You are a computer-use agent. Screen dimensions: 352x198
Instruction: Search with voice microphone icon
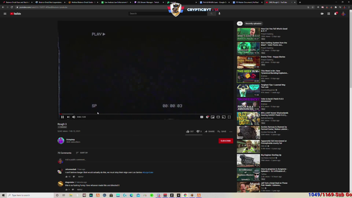pyautogui.click(x=219, y=13)
